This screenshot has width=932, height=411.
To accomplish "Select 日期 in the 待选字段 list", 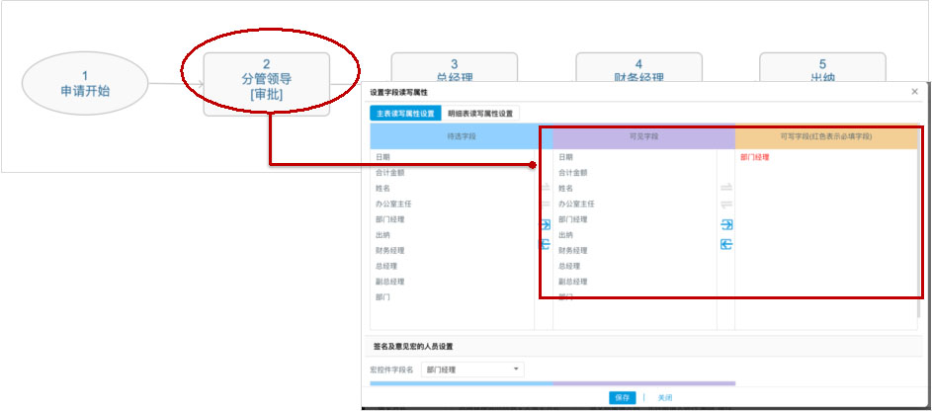I will click(382, 157).
